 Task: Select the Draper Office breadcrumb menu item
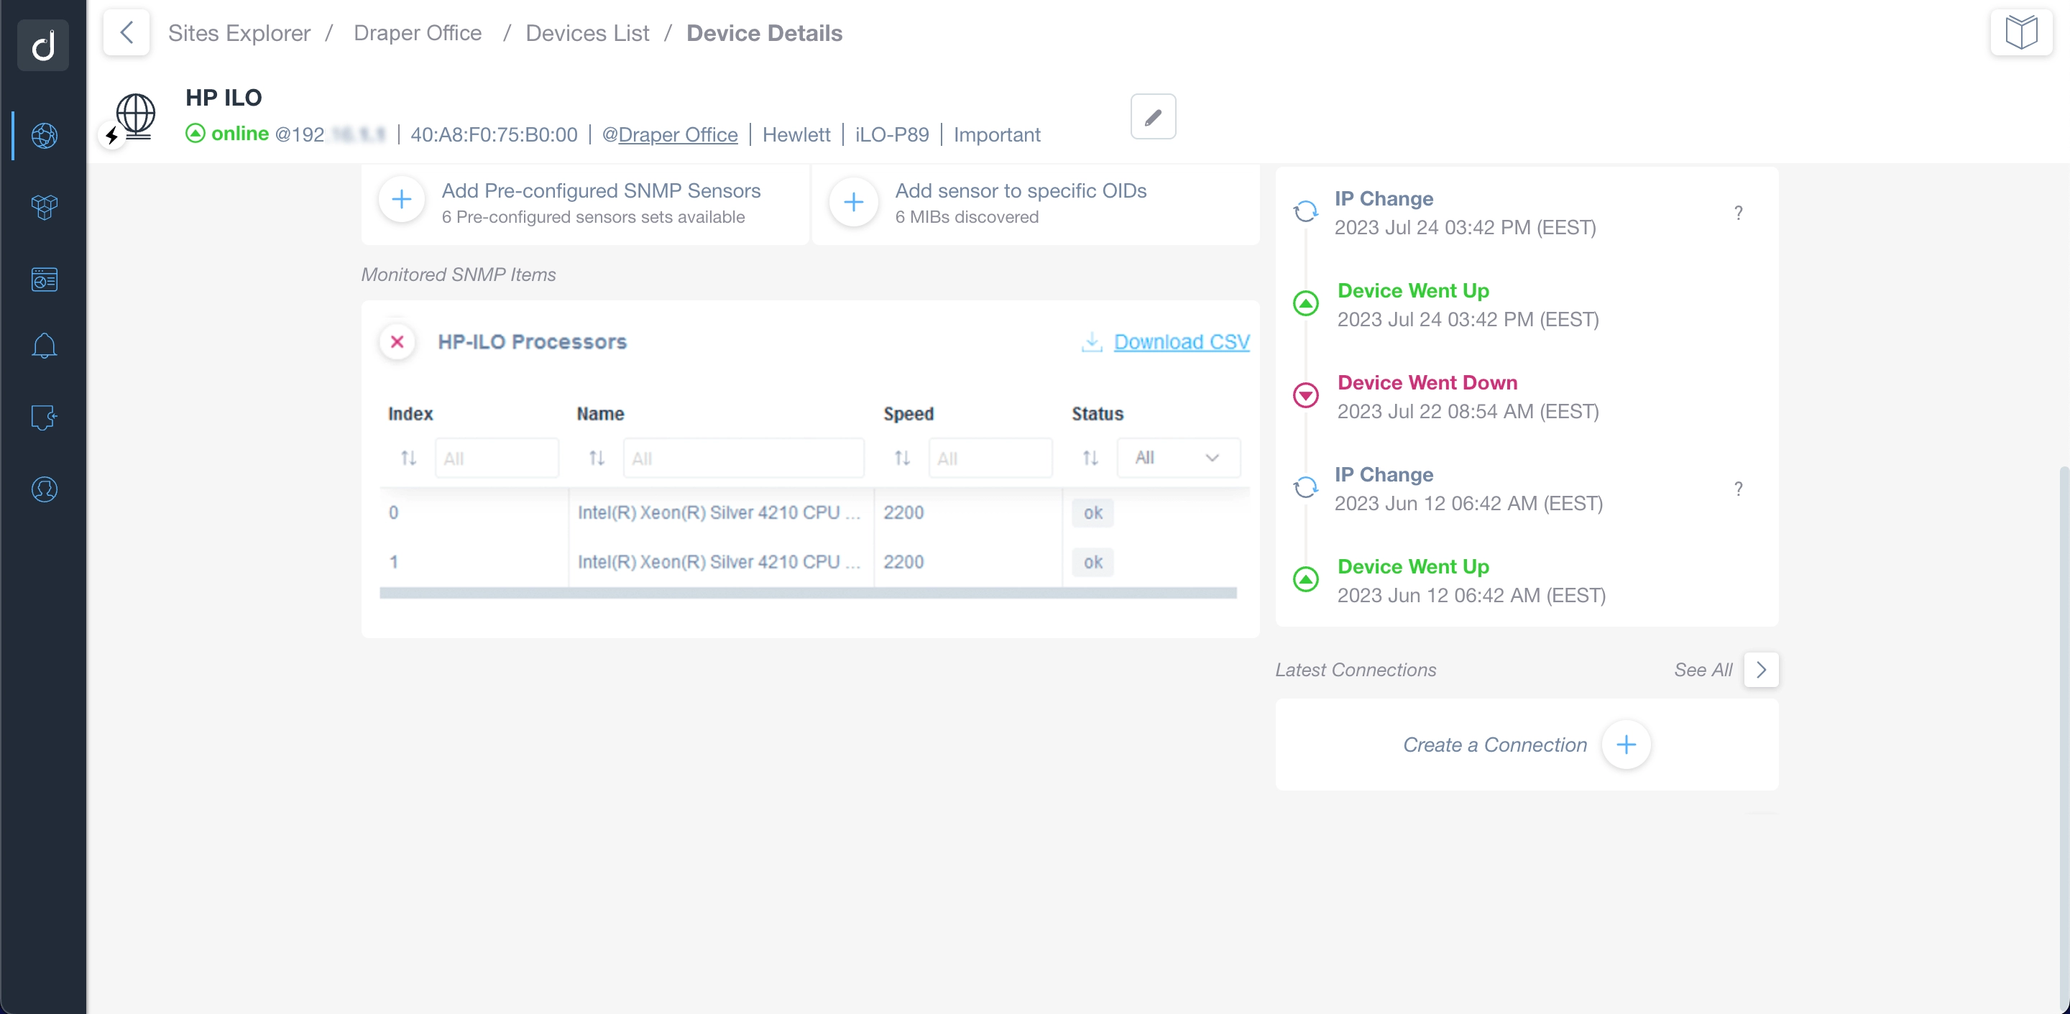(418, 33)
